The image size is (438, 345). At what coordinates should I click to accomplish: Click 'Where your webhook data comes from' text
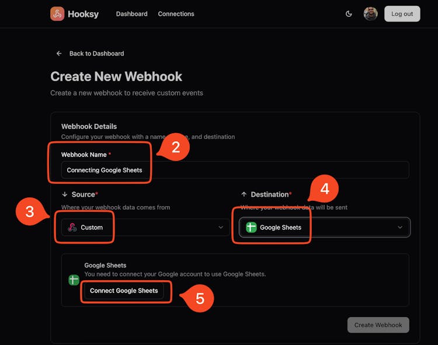(x=116, y=207)
